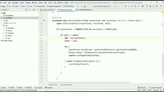Select sampledata folder in project tree
The height and width of the screenshot is (92, 164).
[8, 15]
